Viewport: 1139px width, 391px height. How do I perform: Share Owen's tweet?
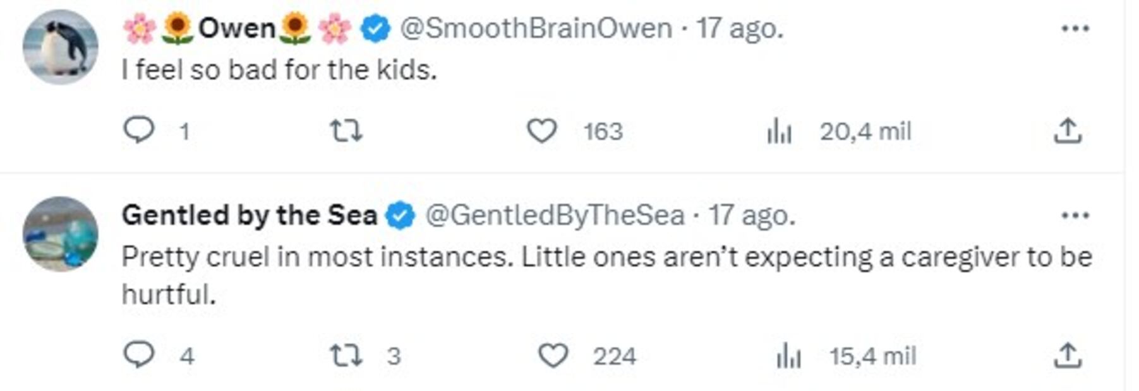point(1068,131)
